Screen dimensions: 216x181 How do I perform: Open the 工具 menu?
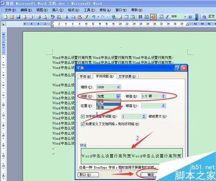pyautogui.click(x=89, y=10)
